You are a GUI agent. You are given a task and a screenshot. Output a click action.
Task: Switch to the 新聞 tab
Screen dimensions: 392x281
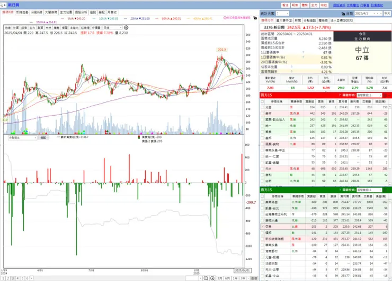[298, 21]
